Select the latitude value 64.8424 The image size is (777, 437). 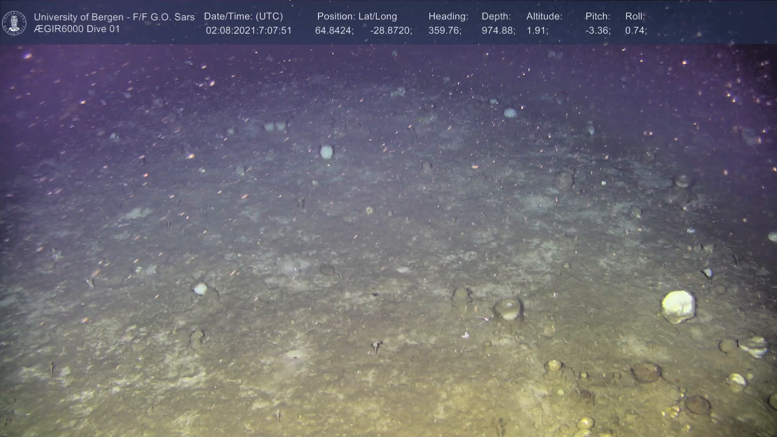click(334, 31)
